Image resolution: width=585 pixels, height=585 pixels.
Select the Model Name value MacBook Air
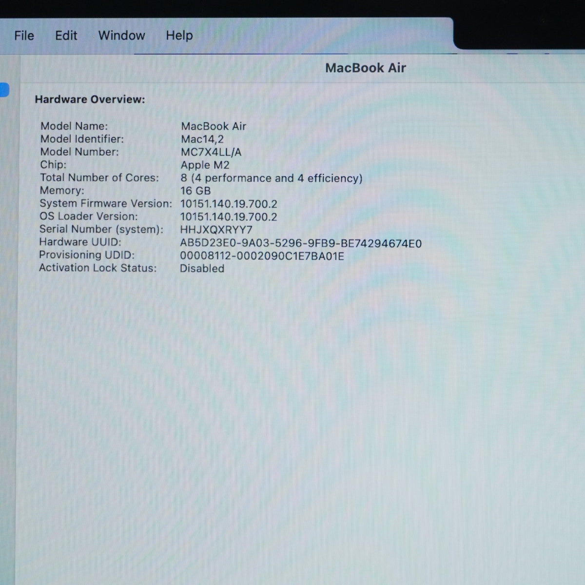pos(214,126)
